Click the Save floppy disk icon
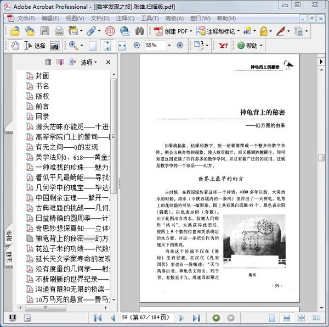 (44, 31)
